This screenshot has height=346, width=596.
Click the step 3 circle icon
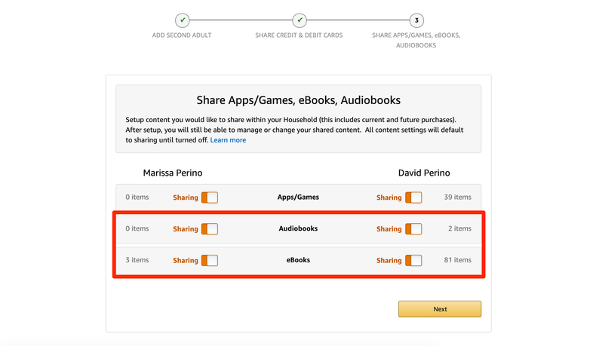[416, 20]
